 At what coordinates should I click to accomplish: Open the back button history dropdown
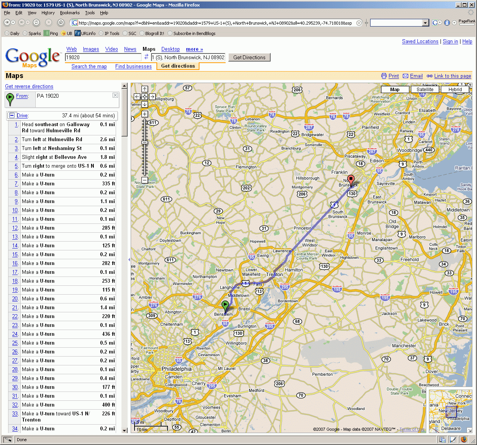pyautogui.click(x=13, y=23)
